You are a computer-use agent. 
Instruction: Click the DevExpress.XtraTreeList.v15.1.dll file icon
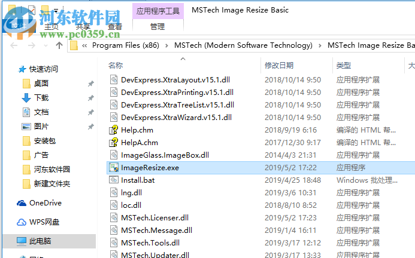coord(114,105)
